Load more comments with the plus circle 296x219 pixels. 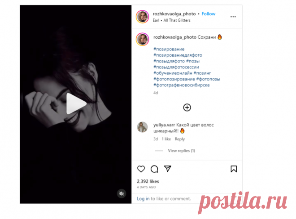(x=187, y=107)
